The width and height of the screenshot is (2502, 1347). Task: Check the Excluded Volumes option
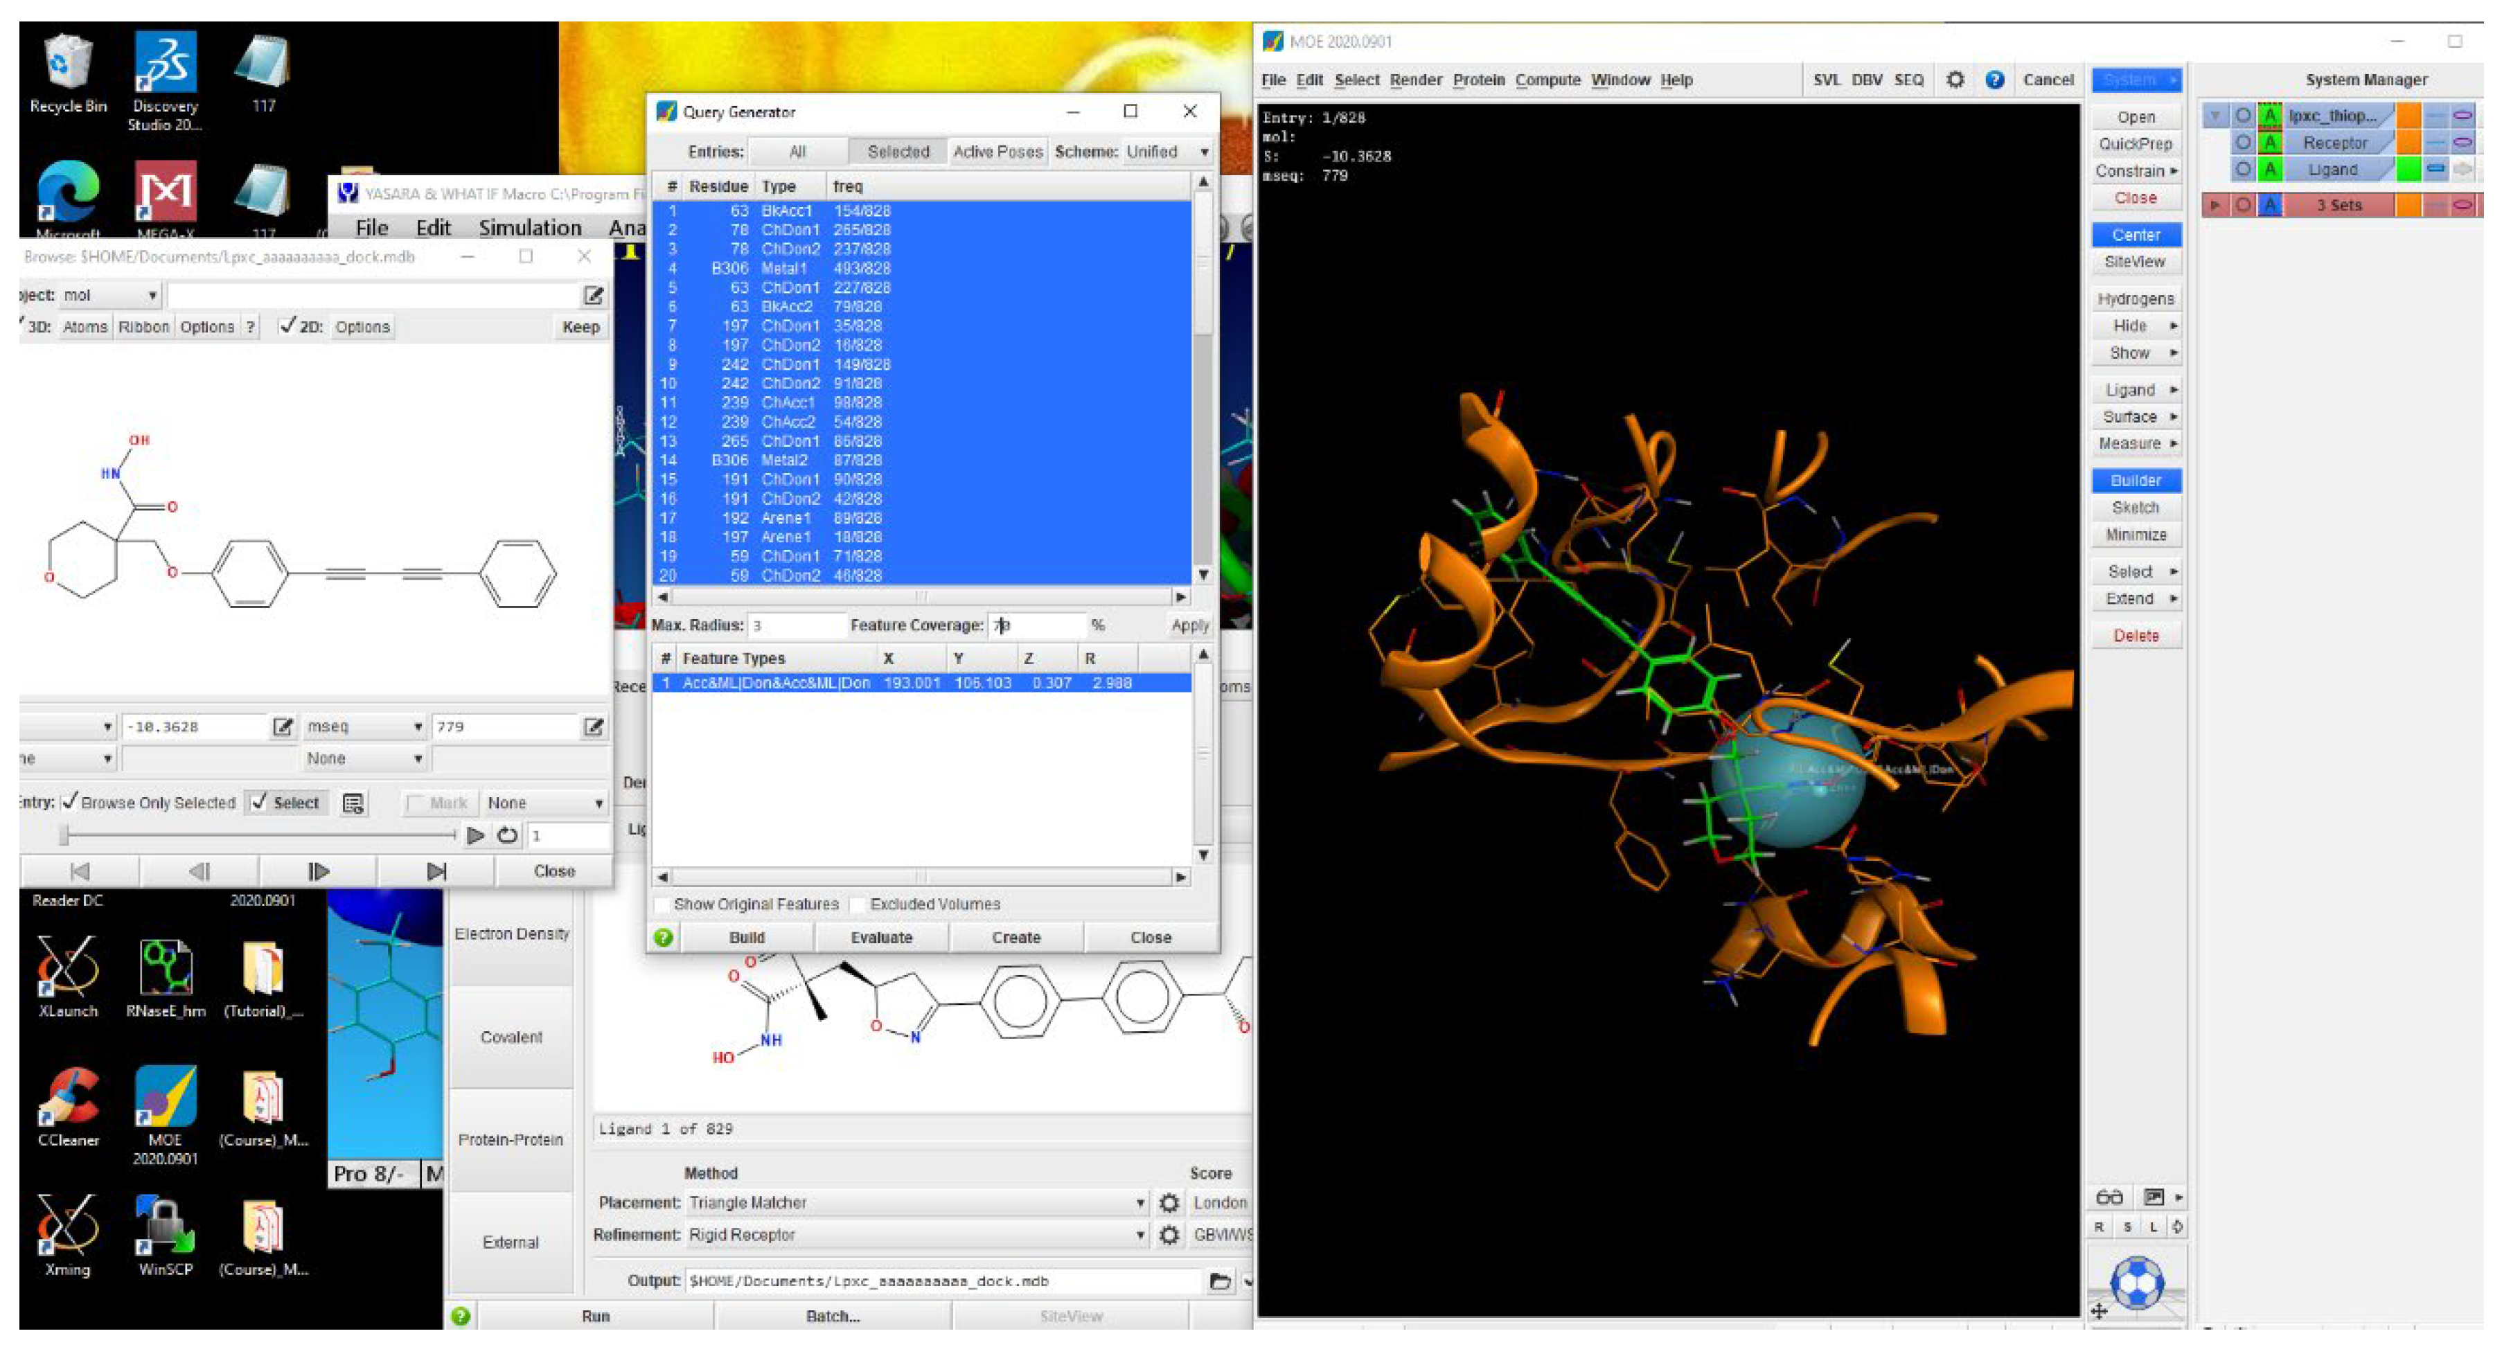tap(858, 904)
